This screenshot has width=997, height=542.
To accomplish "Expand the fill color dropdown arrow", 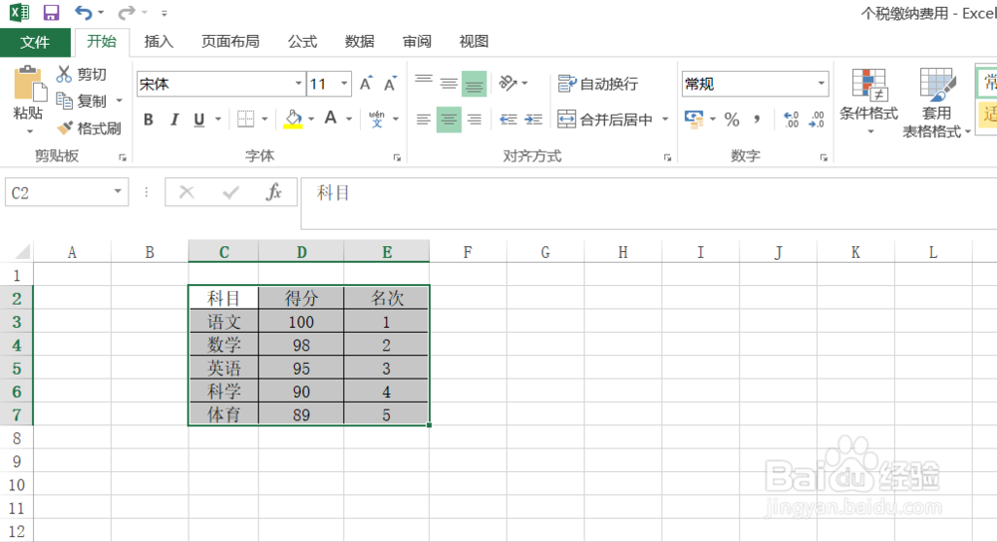I will (x=311, y=120).
